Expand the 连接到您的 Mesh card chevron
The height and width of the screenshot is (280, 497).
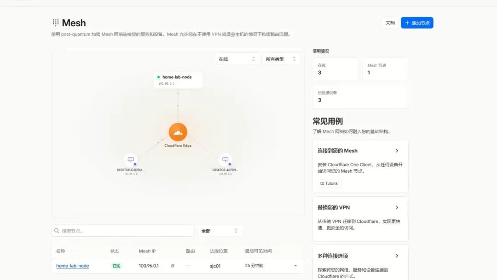397,151
